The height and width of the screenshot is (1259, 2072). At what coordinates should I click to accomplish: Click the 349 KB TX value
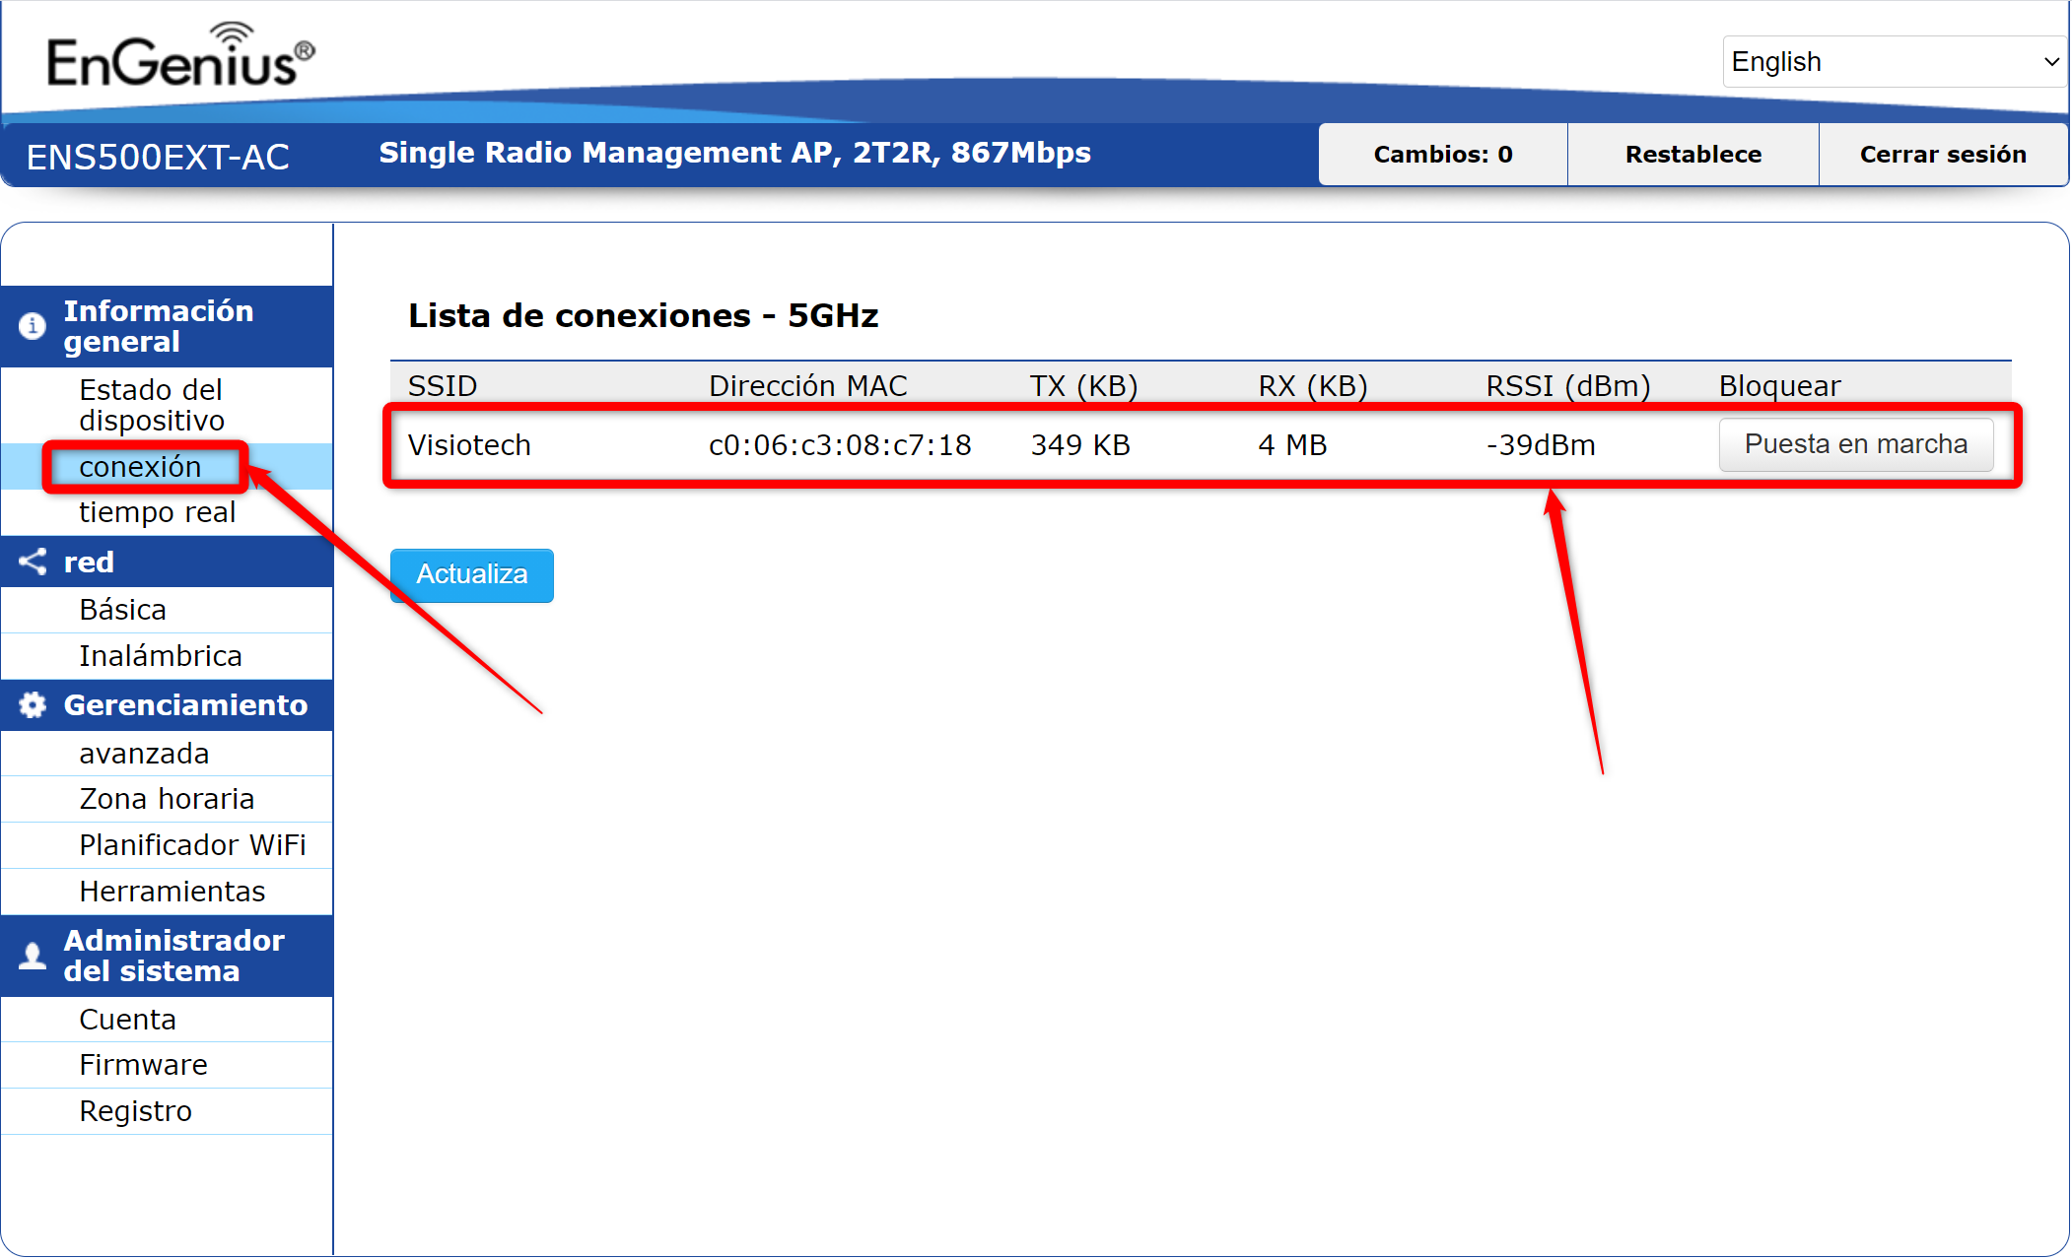1080,445
